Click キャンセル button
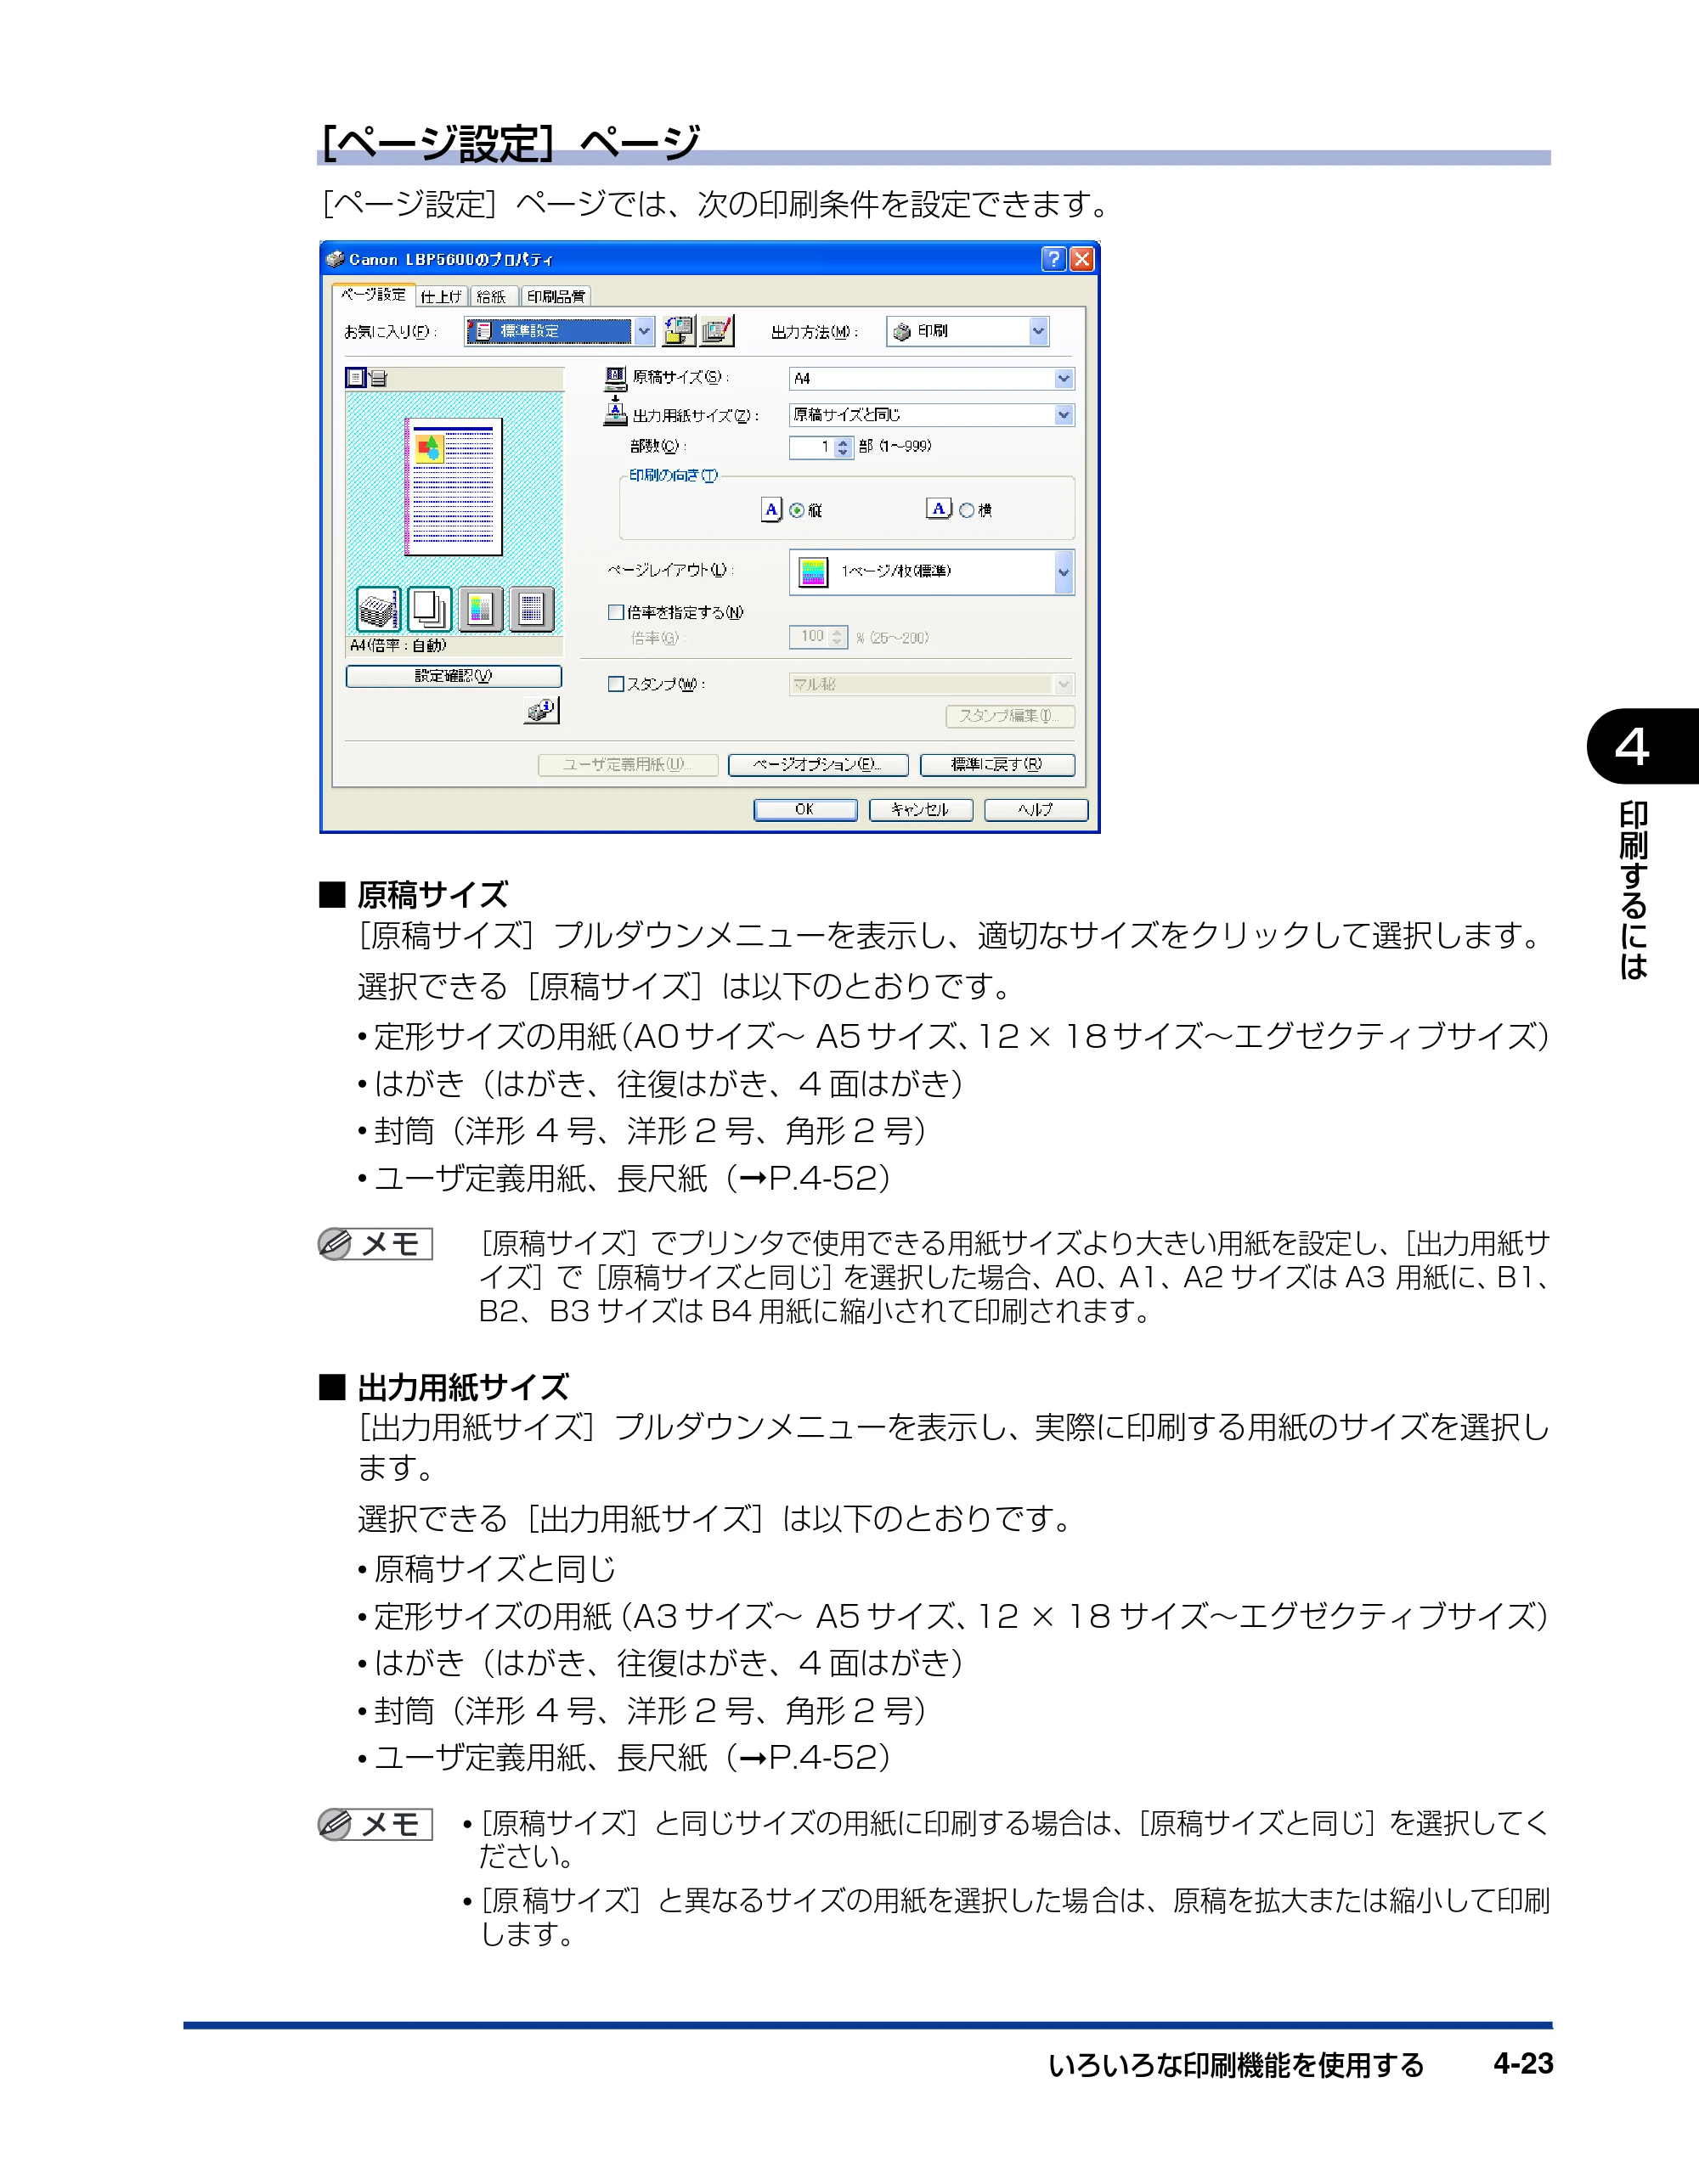1699x2184 pixels. [921, 810]
